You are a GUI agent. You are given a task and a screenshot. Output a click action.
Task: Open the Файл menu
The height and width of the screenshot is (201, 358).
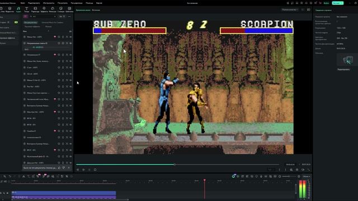[22, 3]
